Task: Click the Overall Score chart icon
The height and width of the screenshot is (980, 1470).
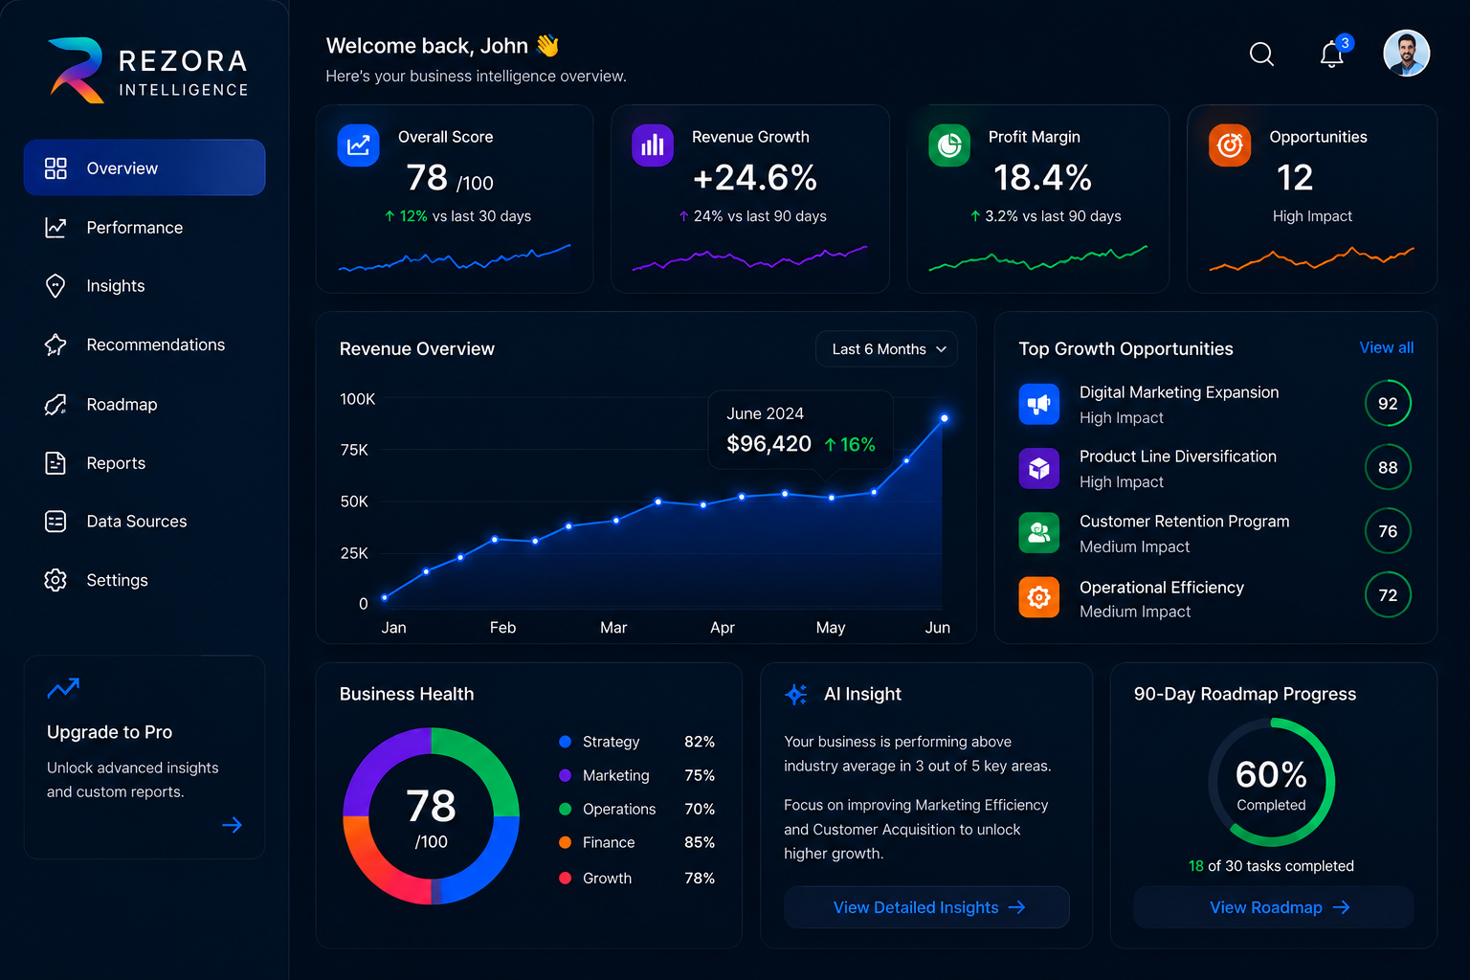Action: pyautogui.click(x=359, y=145)
